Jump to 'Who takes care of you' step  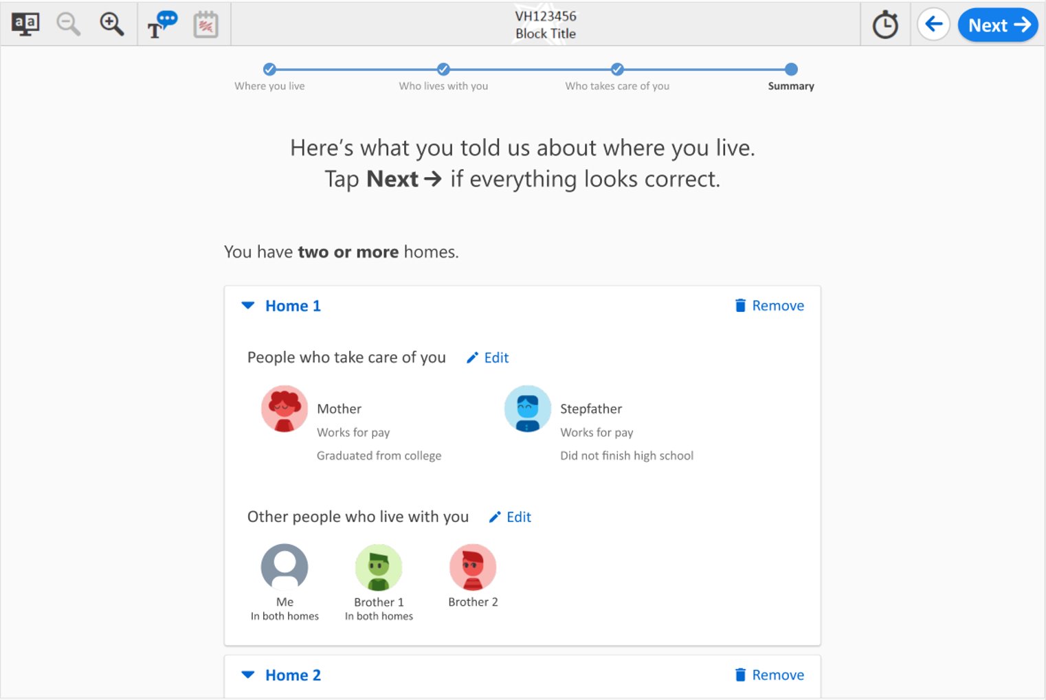pyautogui.click(x=617, y=69)
